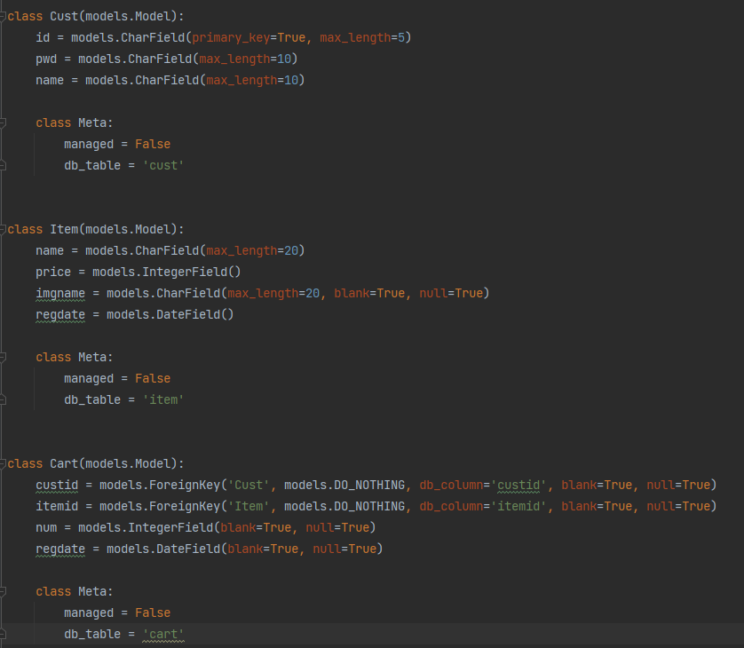Screen dimensions: 744x648
Task: Click db_column='custid' argument
Action: (483, 486)
